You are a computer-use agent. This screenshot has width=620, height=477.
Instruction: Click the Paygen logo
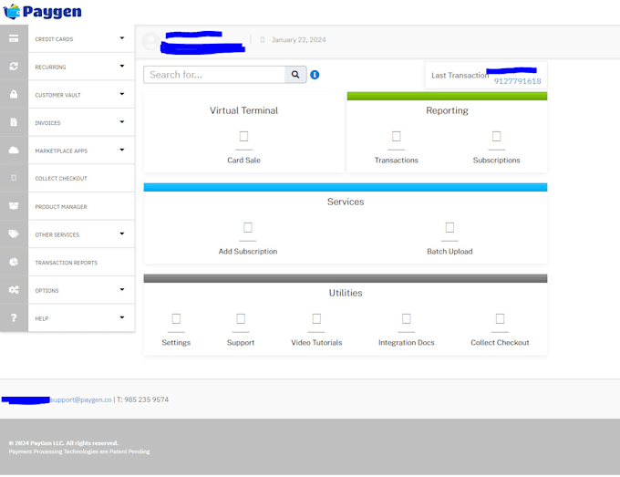[42, 12]
